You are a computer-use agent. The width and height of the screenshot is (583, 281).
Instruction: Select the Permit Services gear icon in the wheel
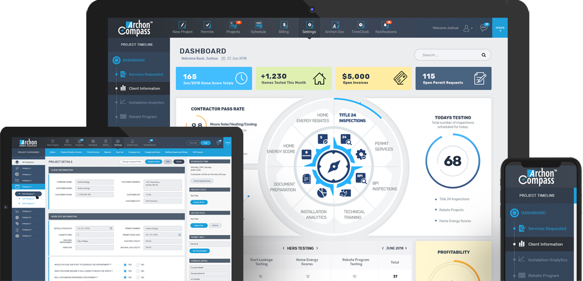[361, 155]
